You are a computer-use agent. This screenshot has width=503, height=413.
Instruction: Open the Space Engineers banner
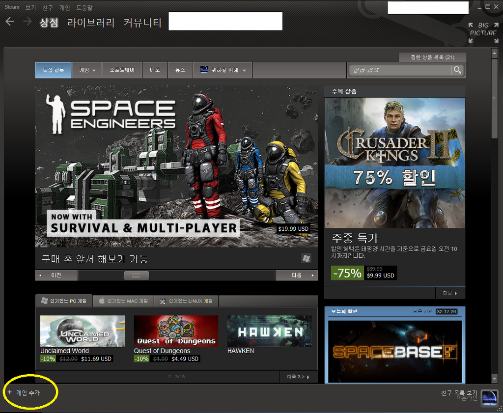[x=176, y=166]
